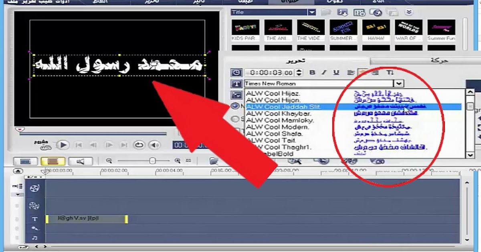Click the library icon with the circular arrow
Viewport: 481px width, 252px height.
376,12
